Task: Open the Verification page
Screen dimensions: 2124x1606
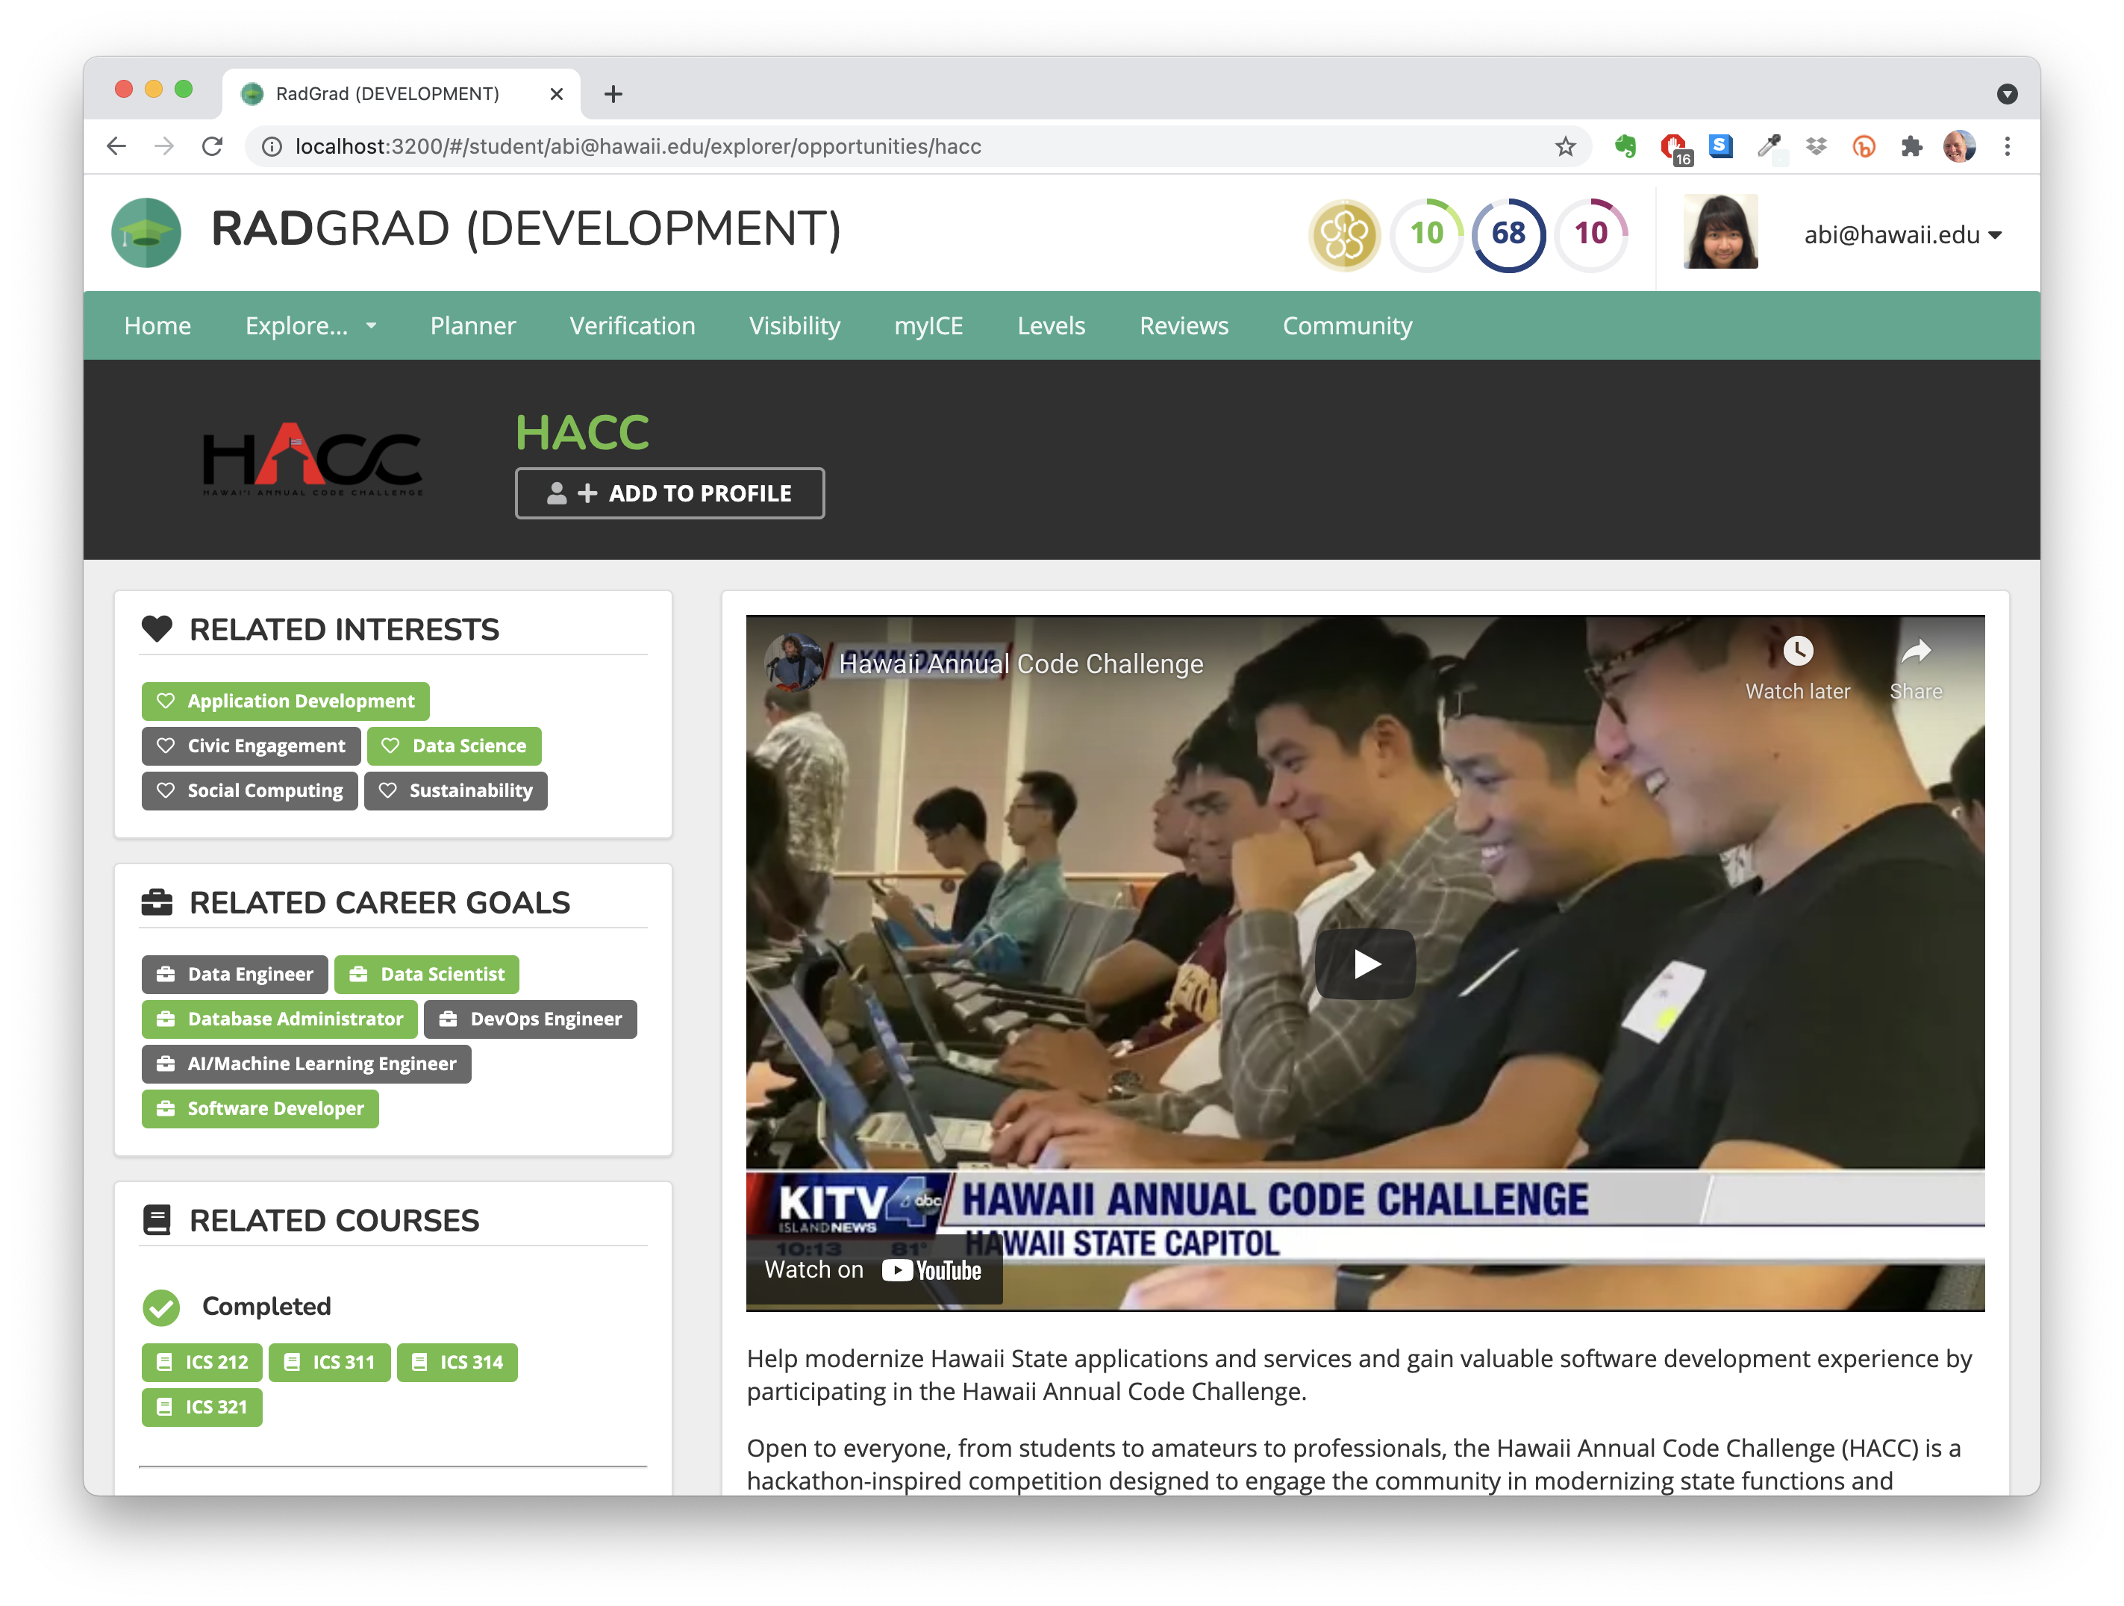Action: (632, 325)
